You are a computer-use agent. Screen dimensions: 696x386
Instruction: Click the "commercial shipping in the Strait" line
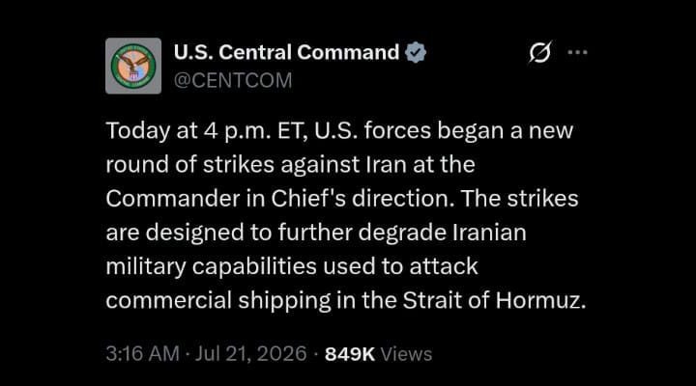(346, 301)
